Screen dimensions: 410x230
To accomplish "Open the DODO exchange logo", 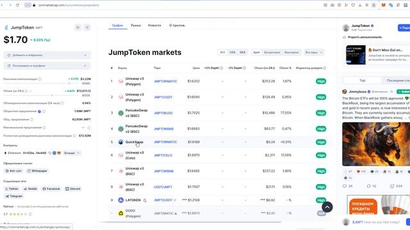I will coord(120,213).
